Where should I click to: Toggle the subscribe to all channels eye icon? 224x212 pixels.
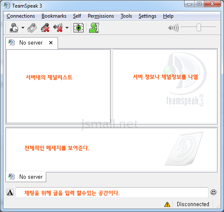pos(79,28)
